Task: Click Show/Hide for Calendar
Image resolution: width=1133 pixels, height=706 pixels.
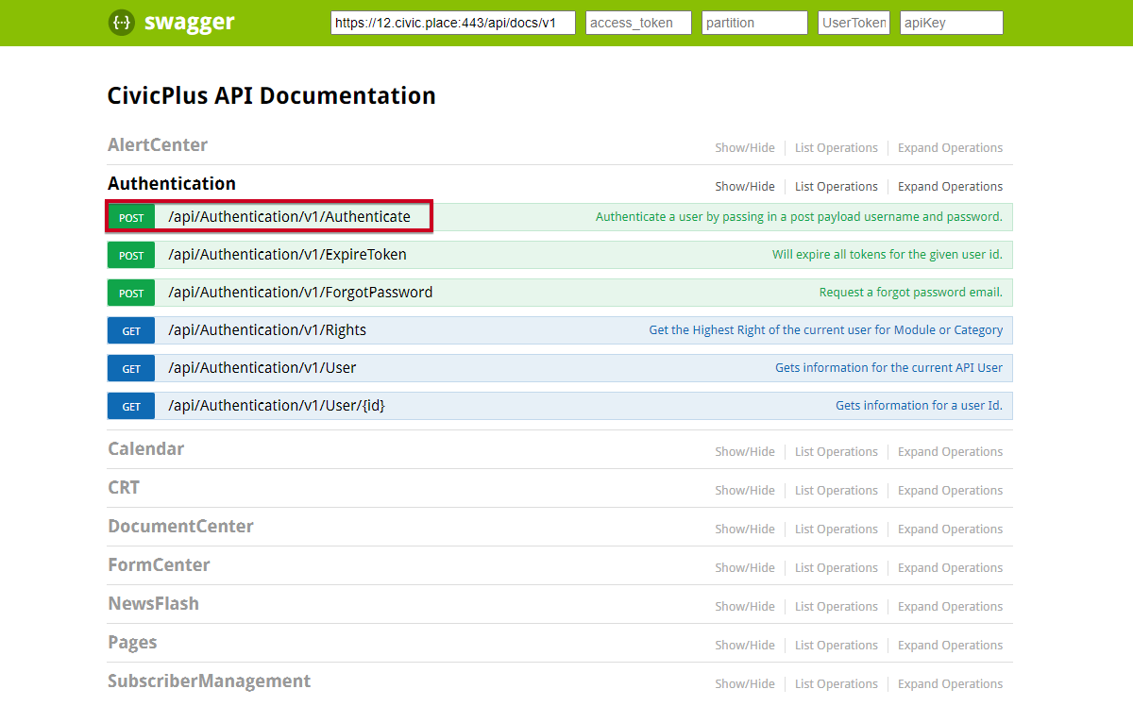Action: click(745, 452)
